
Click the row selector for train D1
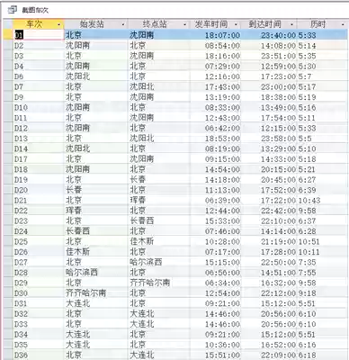point(8,35)
